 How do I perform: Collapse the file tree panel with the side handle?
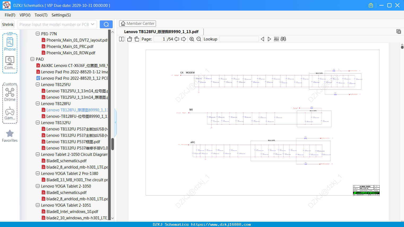click(115, 122)
